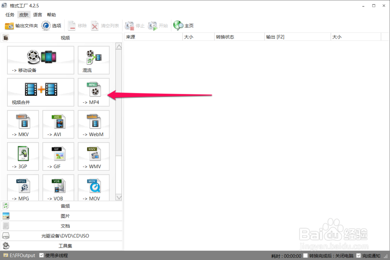Open the 任务 task menu

(10, 15)
